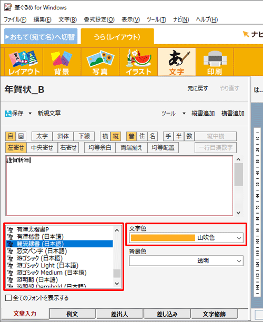Screen dimensions: 263x322
Task: Toggle the 数 number button
Action: [x=189, y=136]
